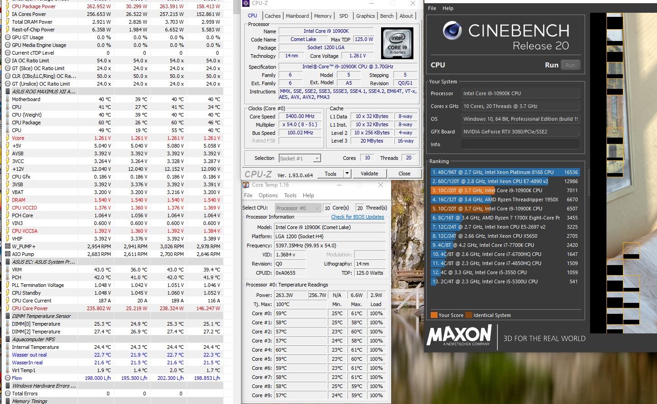This screenshot has height=404, width=657.
Task: Switch to the Memory tab in CPU-Z
Action: tap(323, 16)
